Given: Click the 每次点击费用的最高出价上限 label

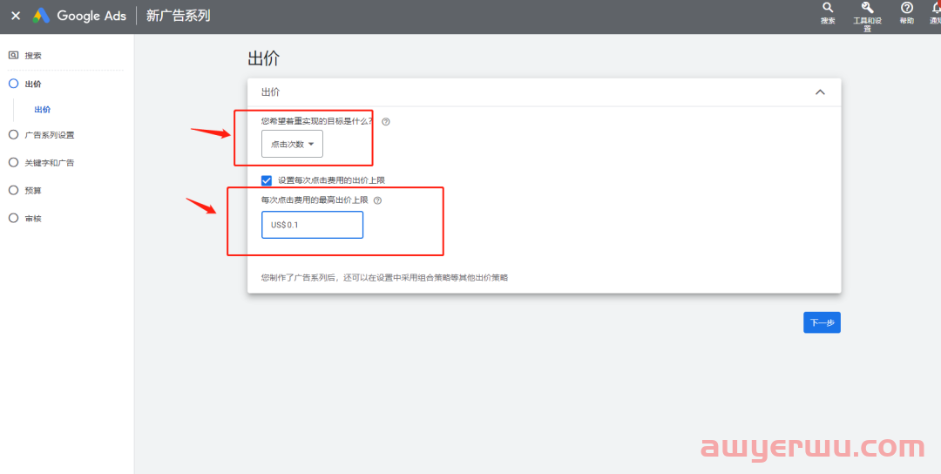Looking at the screenshot, I should pyautogui.click(x=315, y=200).
